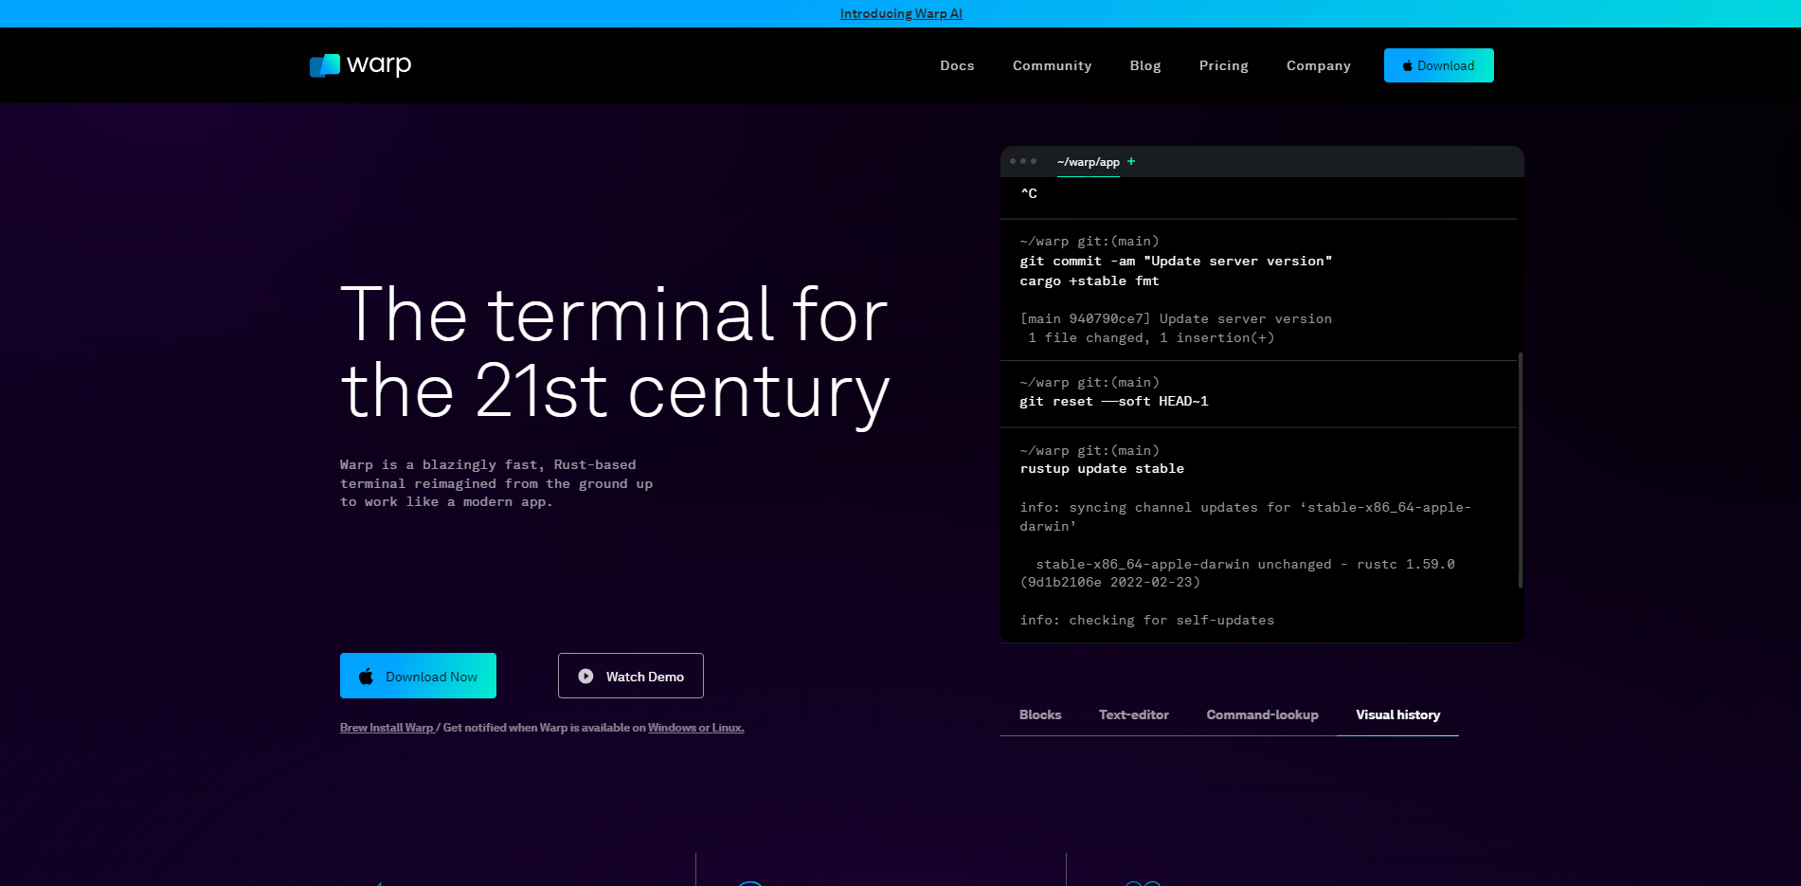This screenshot has height=886, width=1801.
Task: Click the play icon in Watch Demo
Action: pos(585,677)
